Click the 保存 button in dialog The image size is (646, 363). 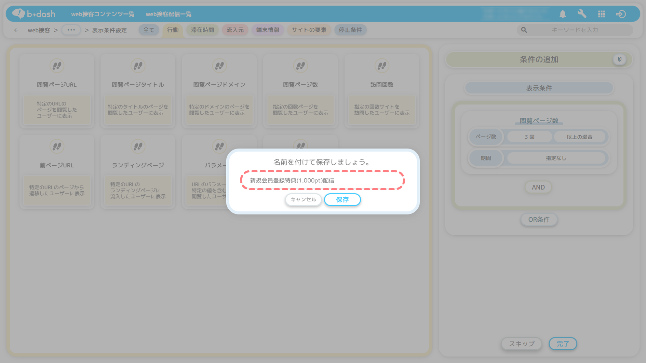tap(342, 200)
